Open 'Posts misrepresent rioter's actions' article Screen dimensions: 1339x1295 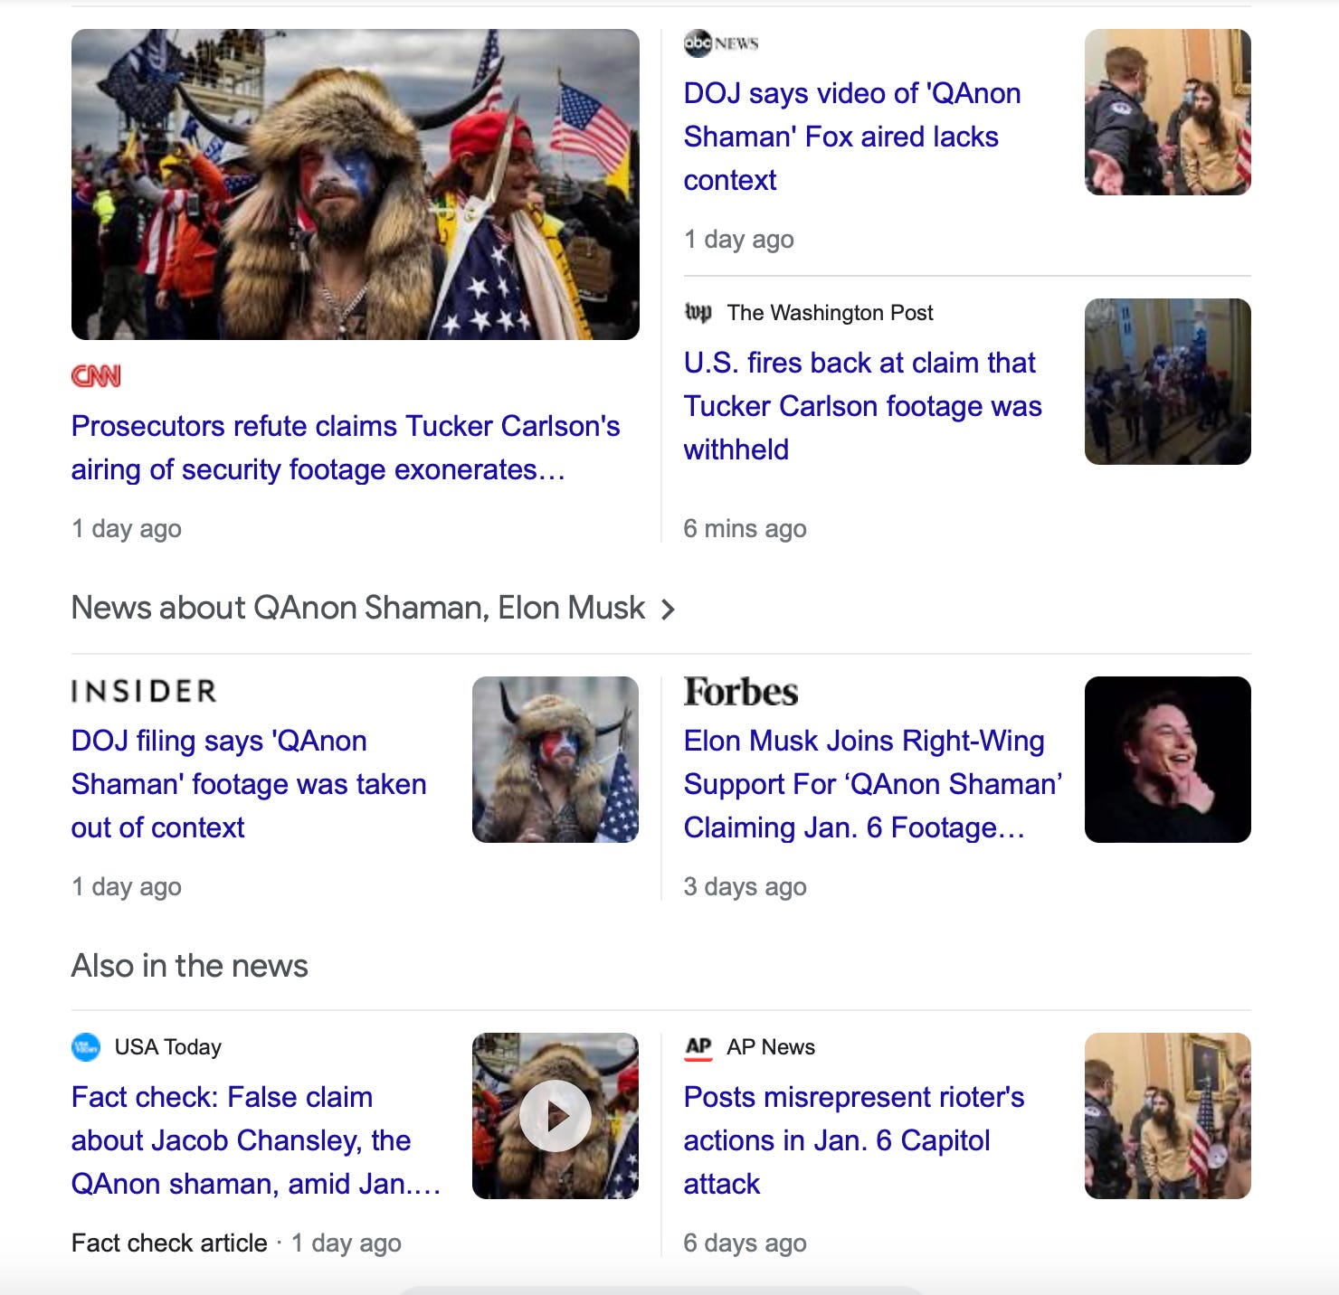tap(854, 1140)
